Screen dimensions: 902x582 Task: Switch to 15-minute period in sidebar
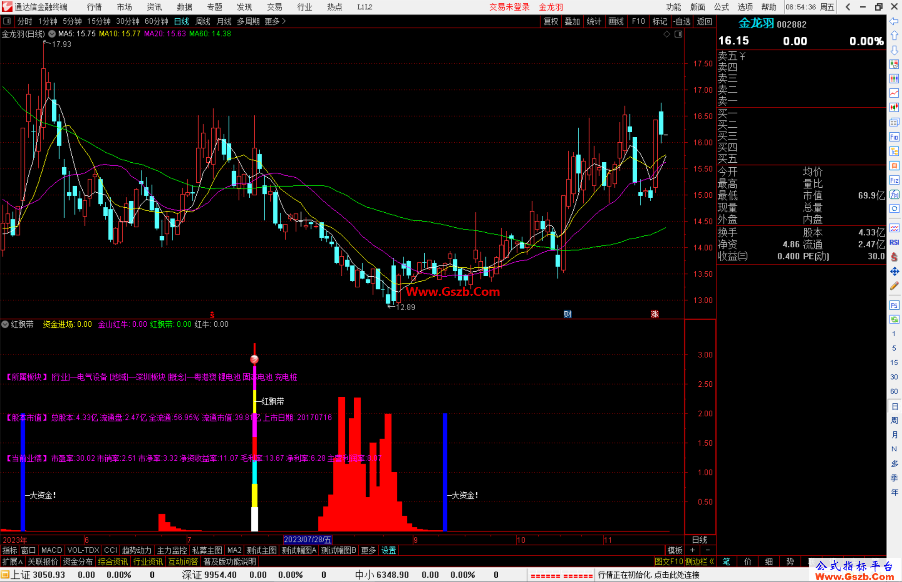click(894, 363)
